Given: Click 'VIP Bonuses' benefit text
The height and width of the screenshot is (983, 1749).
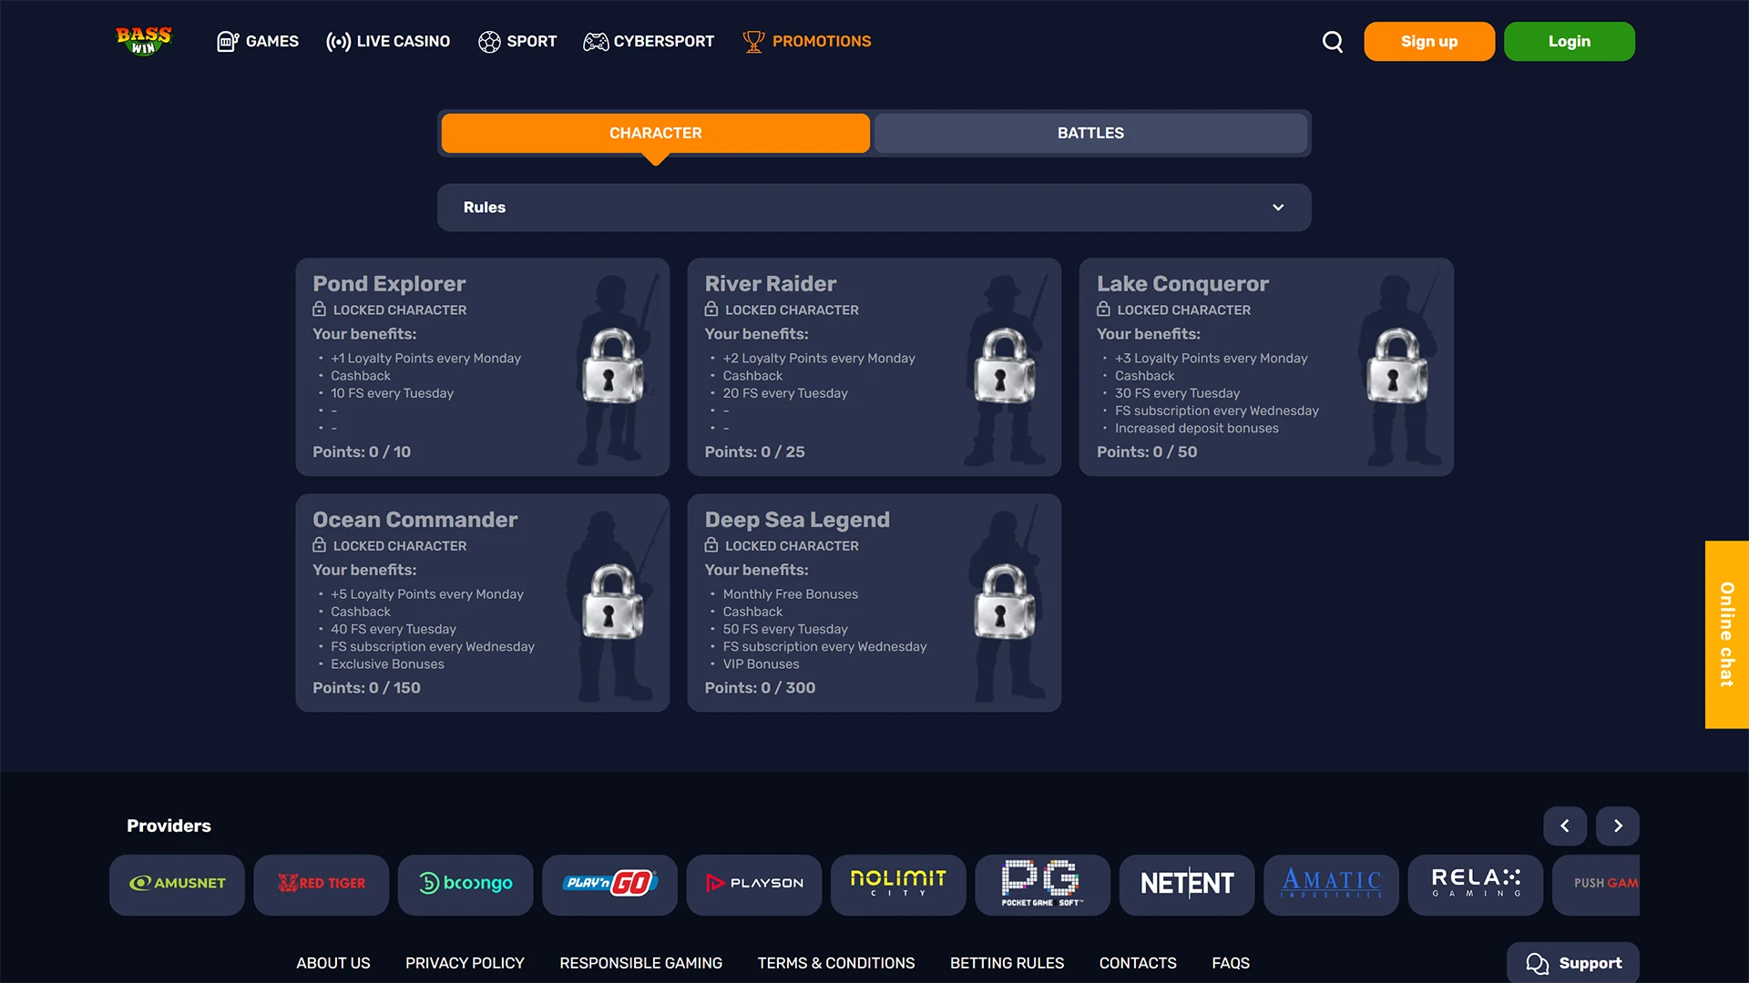Looking at the screenshot, I should [x=761, y=664].
